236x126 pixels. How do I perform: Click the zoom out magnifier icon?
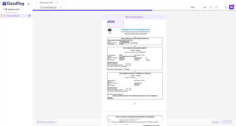pyautogui.click(x=211, y=7)
